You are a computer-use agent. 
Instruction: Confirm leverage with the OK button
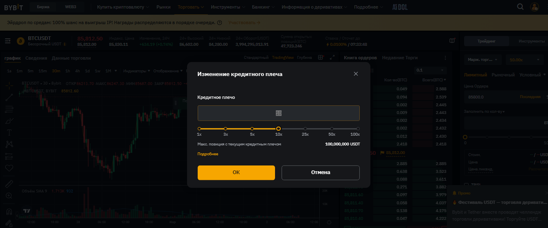click(x=236, y=172)
